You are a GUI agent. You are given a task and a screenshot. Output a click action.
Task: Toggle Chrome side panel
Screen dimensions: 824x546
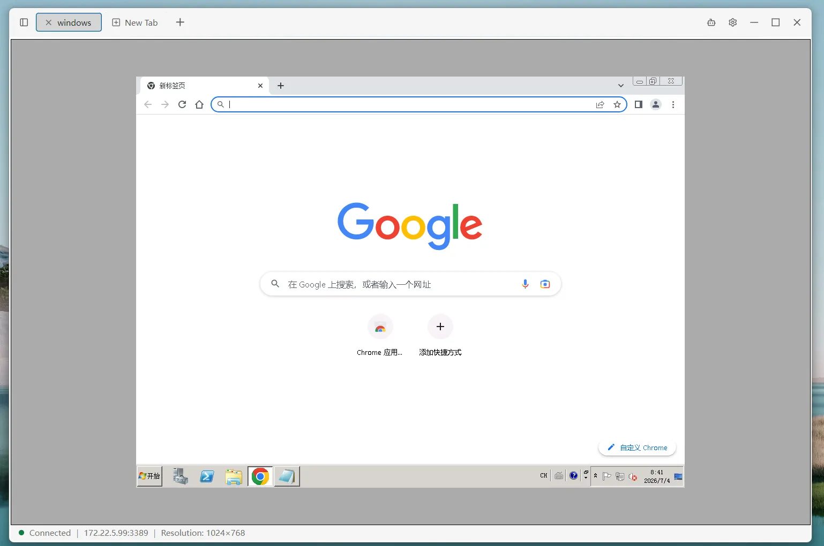point(639,104)
